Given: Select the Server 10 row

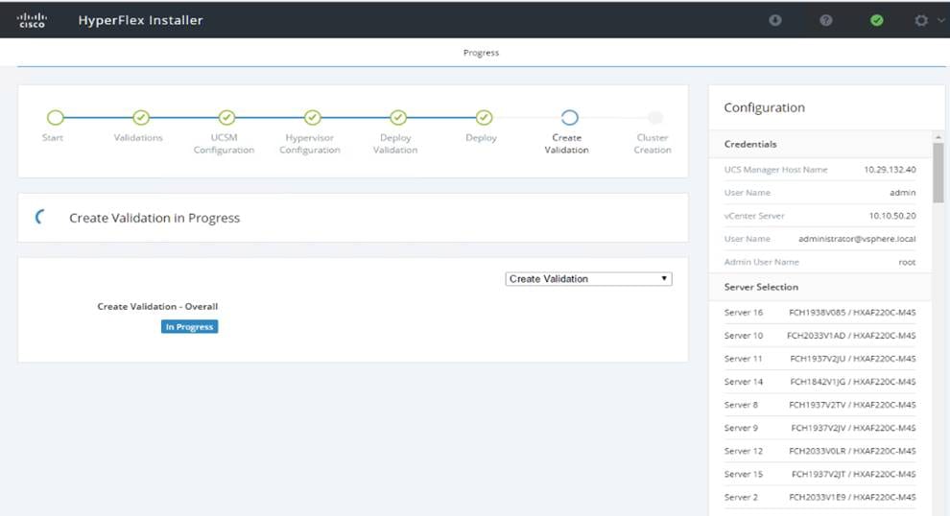Looking at the screenshot, I should click(819, 336).
